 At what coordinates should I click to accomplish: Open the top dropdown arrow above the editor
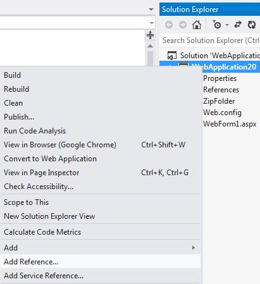[151, 9]
